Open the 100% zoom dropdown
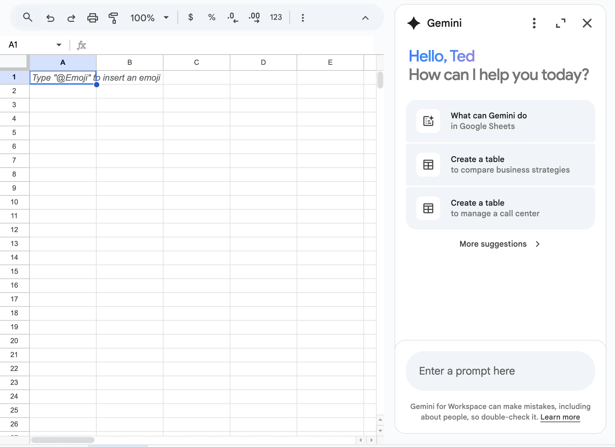615x447 pixels. pyautogui.click(x=149, y=18)
